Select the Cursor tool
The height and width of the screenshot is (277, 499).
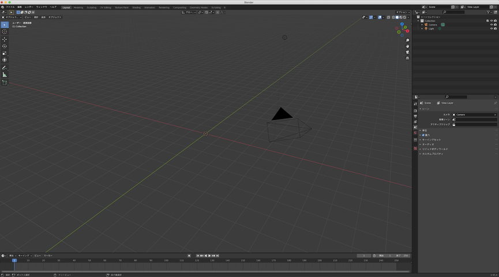tap(5, 32)
